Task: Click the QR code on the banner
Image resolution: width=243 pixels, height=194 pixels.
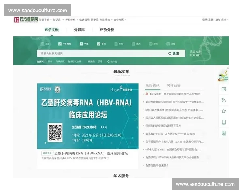Action: (x=55, y=133)
